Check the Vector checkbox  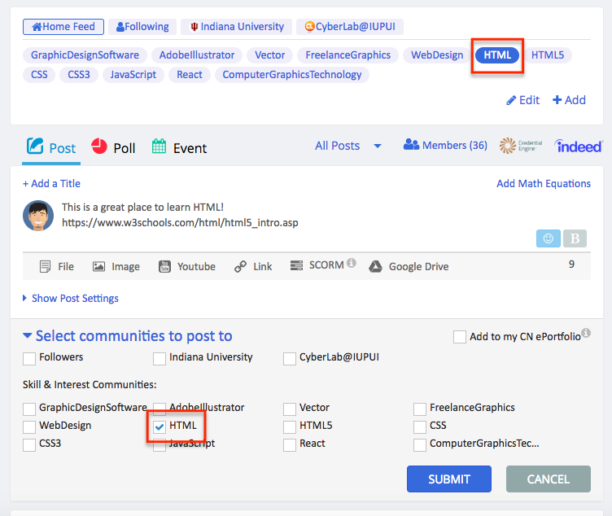click(289, 409)
